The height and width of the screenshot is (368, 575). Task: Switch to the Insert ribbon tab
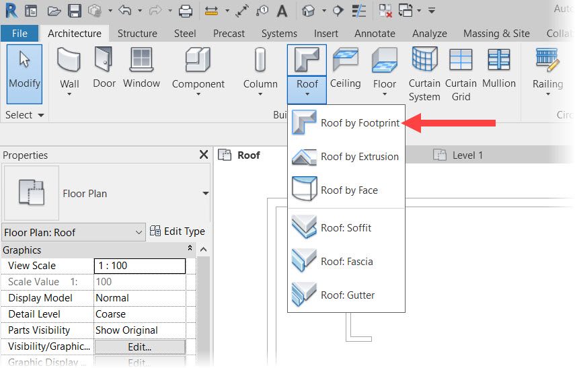pyautogui.click(x=325, y=34)
